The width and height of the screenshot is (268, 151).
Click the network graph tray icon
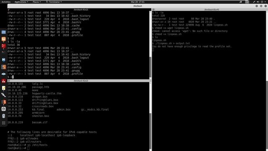(241, 2)
